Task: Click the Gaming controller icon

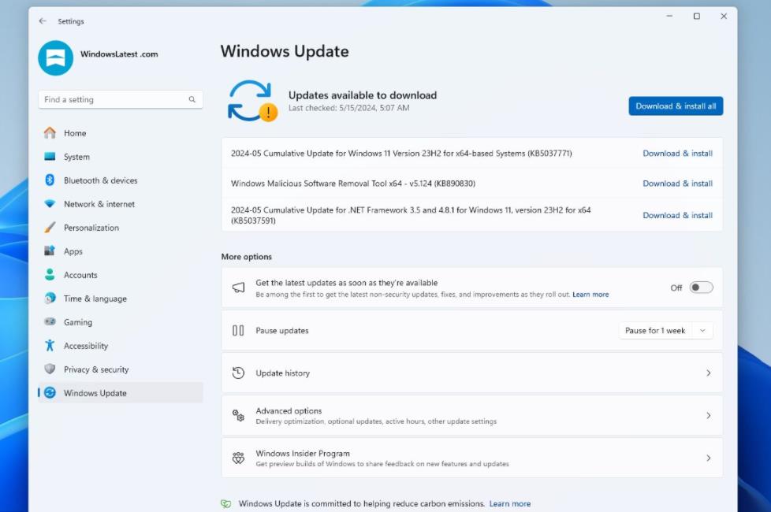Action: pyautogui.click(x=50, y=322)
